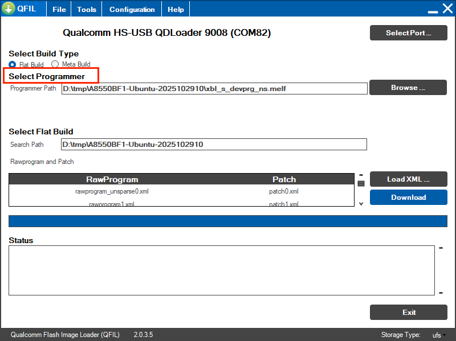This screenshot has width=456, height=341.
Task: Click the blue download progress bar
Action: (227, 221)
